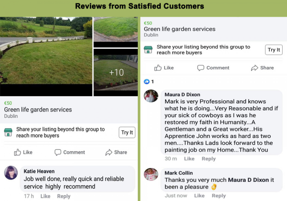The image size is (287, 201).
Task: Click the Comment bubble icon in right post
Action: (200, 68)
